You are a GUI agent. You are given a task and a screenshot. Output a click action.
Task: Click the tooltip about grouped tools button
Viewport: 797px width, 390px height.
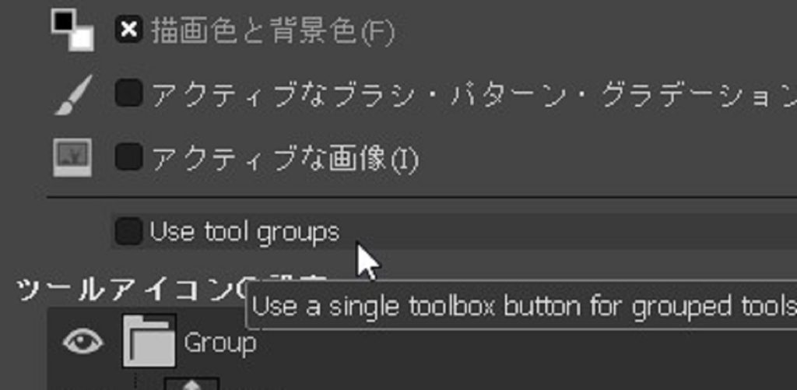click(523, 305)
